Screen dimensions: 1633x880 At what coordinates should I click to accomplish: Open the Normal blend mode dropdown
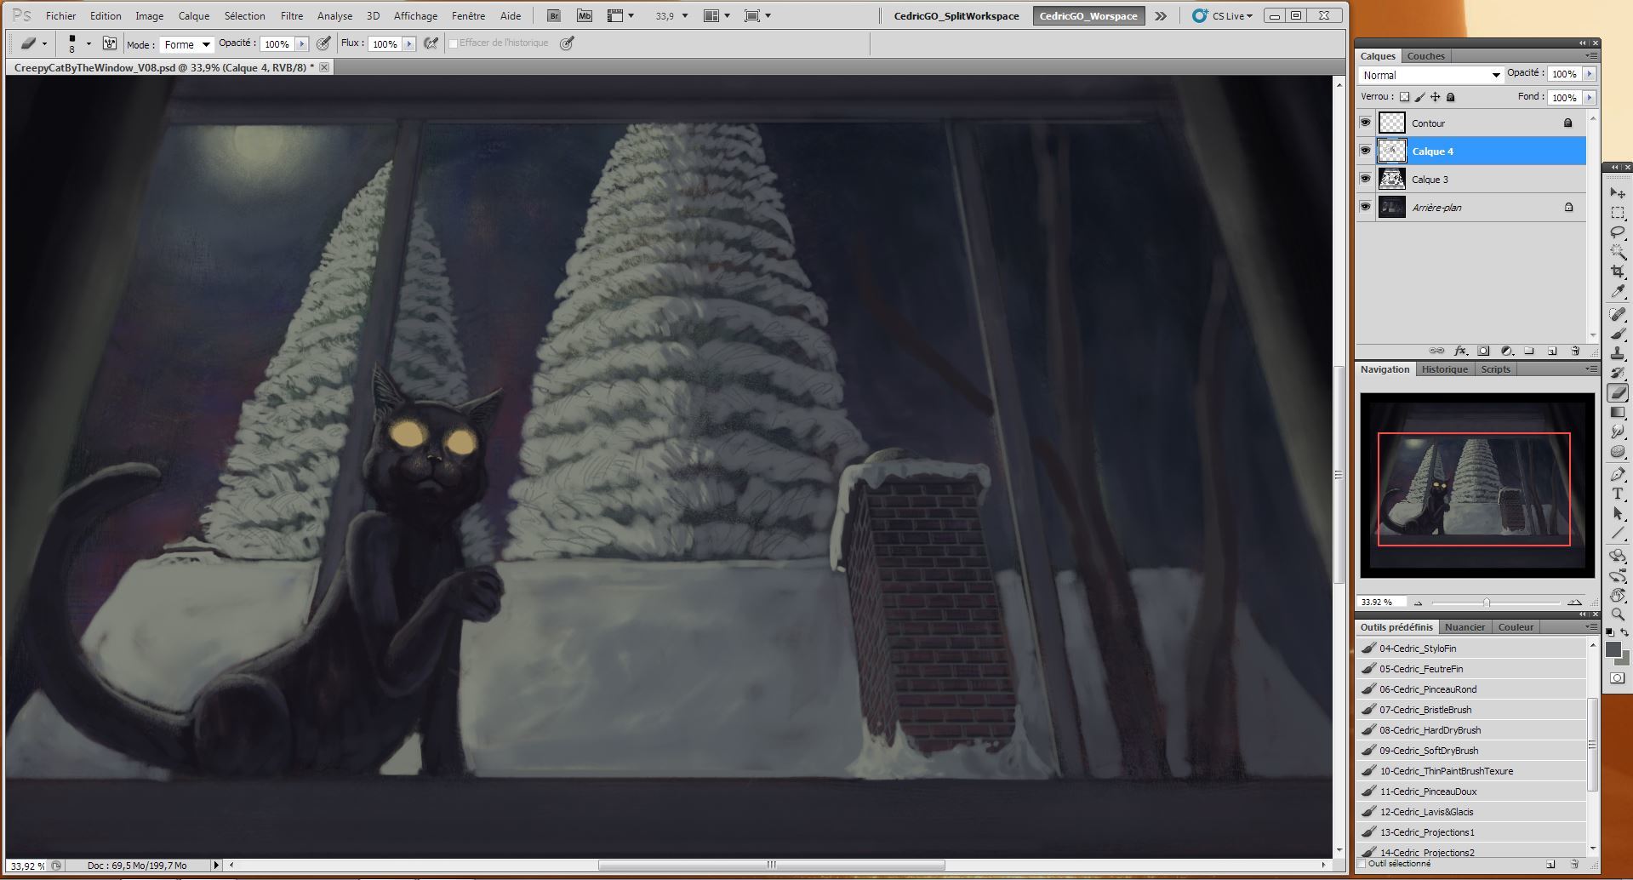pyautogui.click(x=1430, y=75)
